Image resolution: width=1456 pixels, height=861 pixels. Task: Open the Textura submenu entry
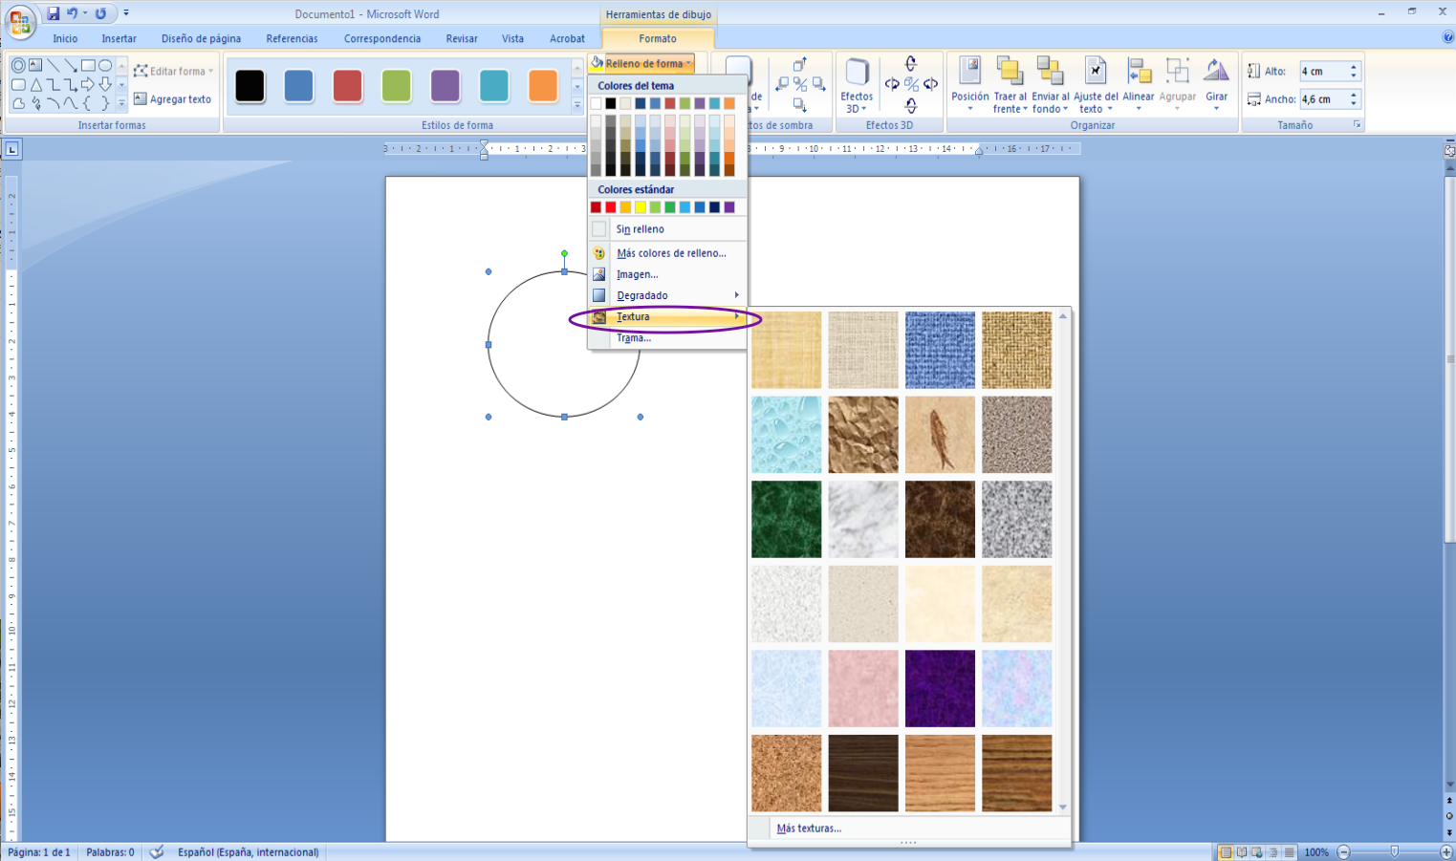[636, 316]
